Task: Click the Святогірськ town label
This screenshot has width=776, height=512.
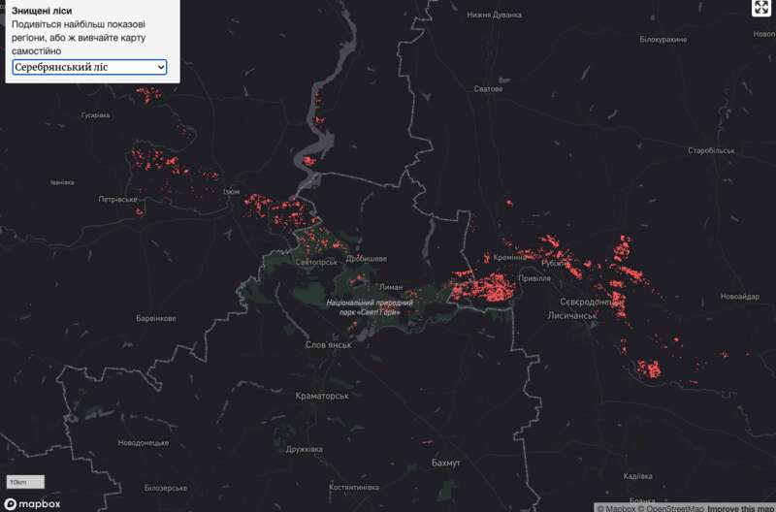Action: coord(316,262)
